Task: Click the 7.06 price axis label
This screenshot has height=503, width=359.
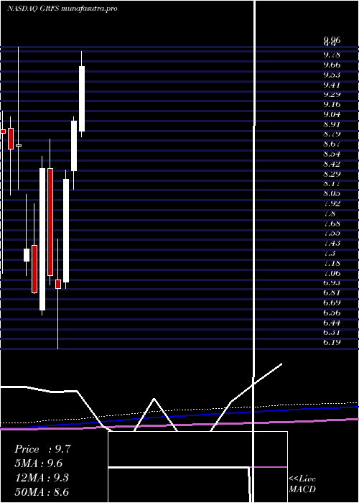Action: pos(332,273)
